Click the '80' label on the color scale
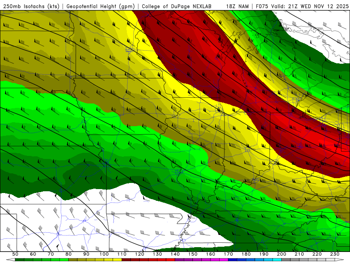Image resolution: width=350 pixels, height=262 pixels. [68, 254]
